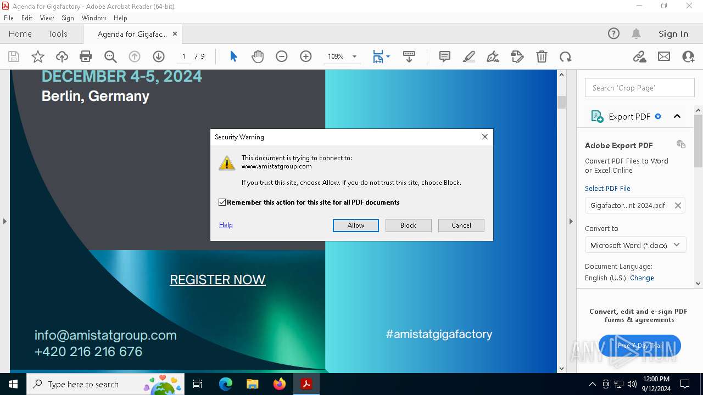Open the Sign menu

click(x=68, y=18)
